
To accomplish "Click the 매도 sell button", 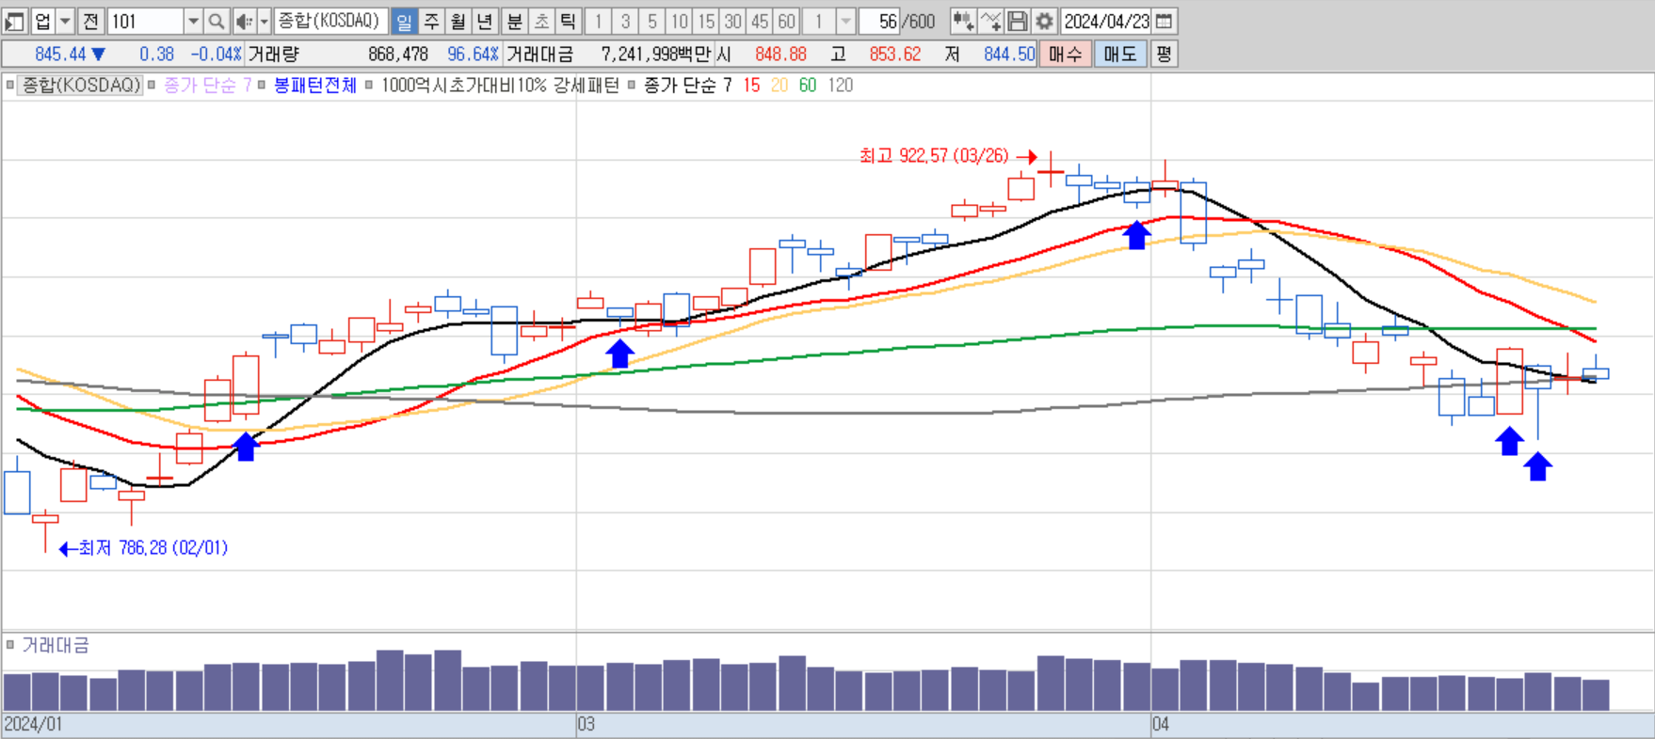I will coord(1120,55).
